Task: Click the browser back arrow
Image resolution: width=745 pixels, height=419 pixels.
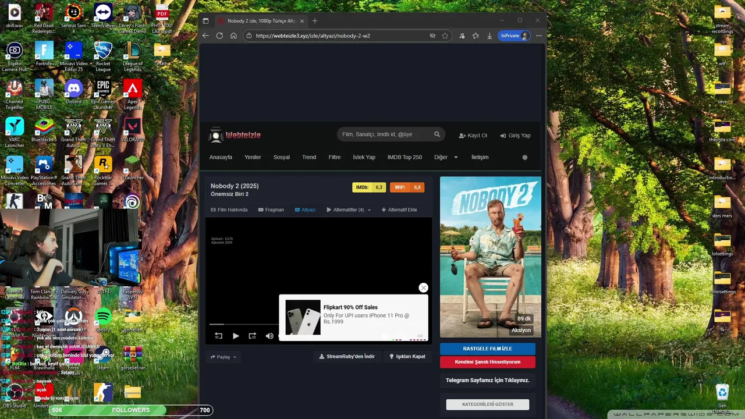Action: click(205, 35)
